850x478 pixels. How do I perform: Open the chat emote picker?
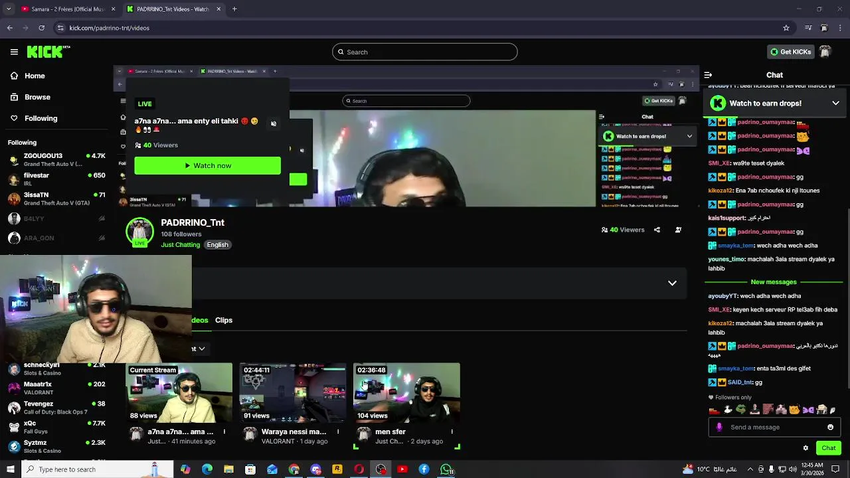tap(830, 428)
